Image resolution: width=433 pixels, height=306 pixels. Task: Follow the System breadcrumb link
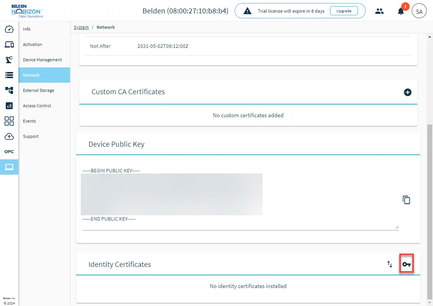[81, 27]
